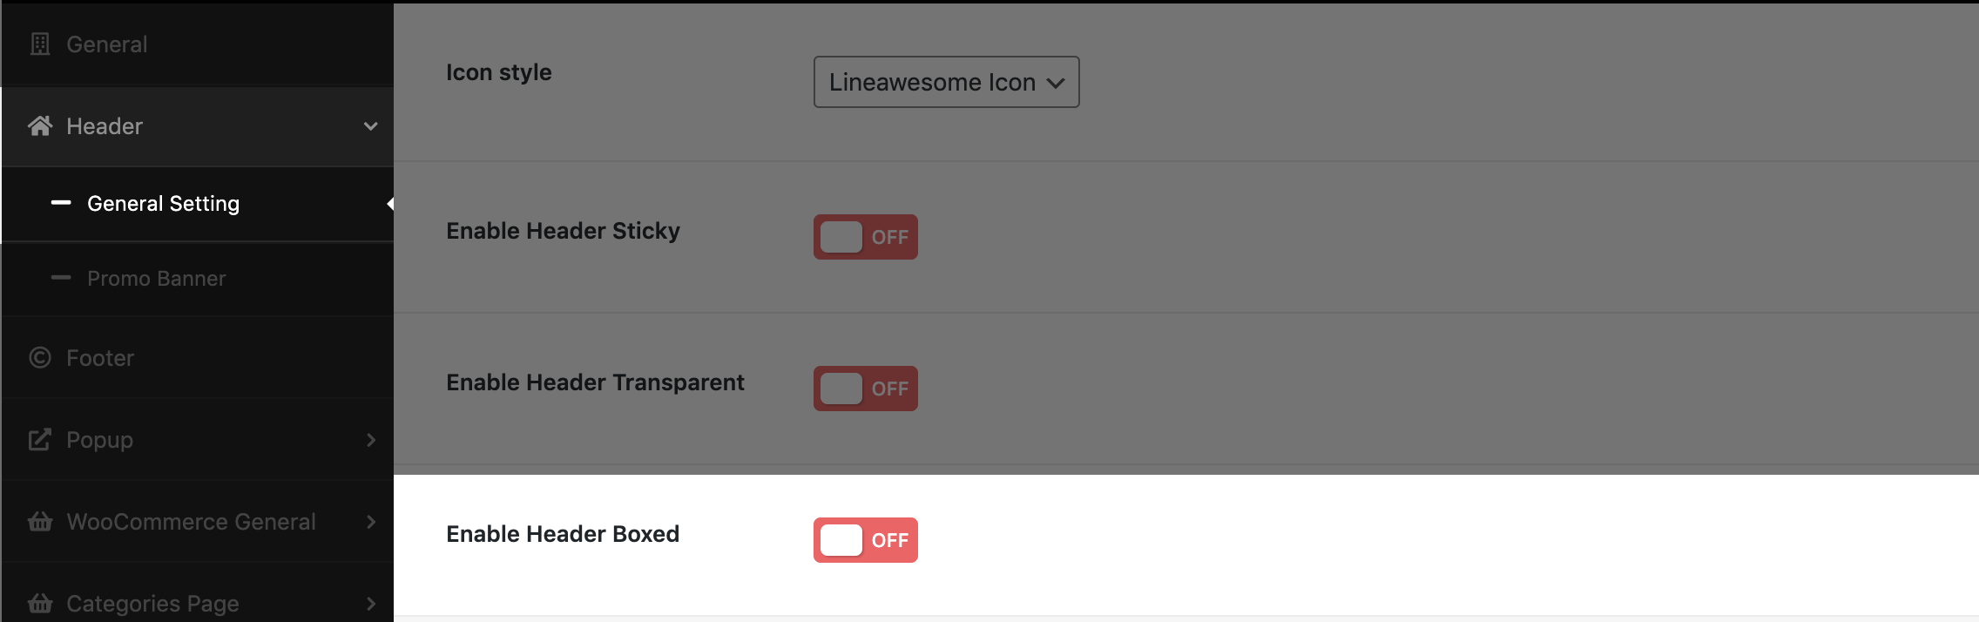Screen dimensions: 1979x622
Task: Click the Footer copyright icon
Action: click(40, 357)
